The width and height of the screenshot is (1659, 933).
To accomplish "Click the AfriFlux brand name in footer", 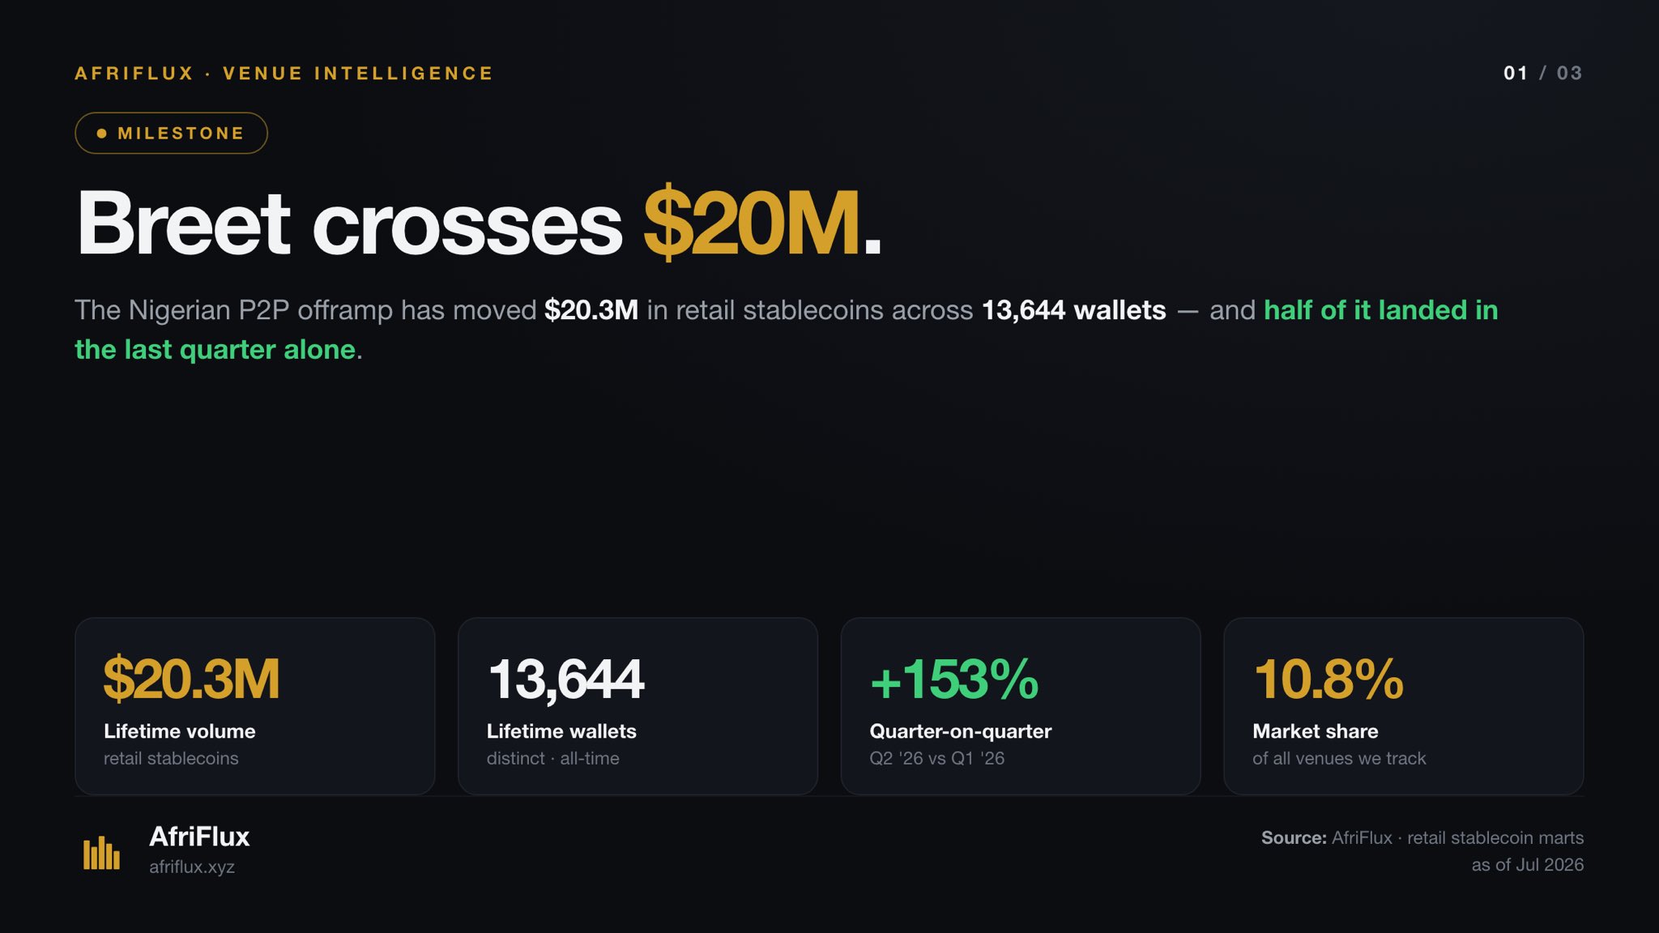I will click(199, 836).
